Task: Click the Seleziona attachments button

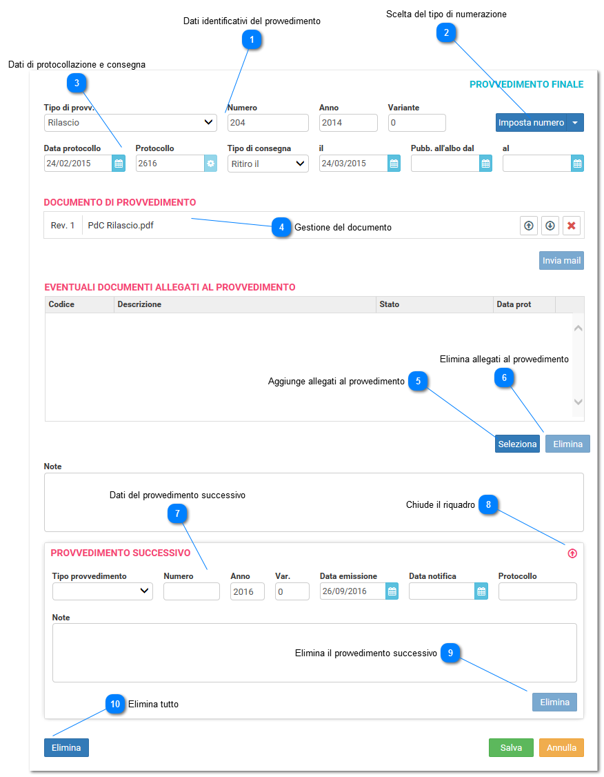Action: [x=517, y=444]
